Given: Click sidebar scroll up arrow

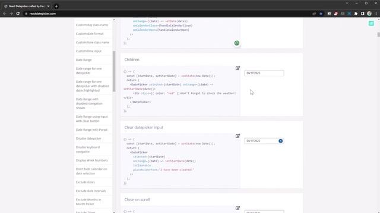Looking at the screenshot, I should (114, 20).
